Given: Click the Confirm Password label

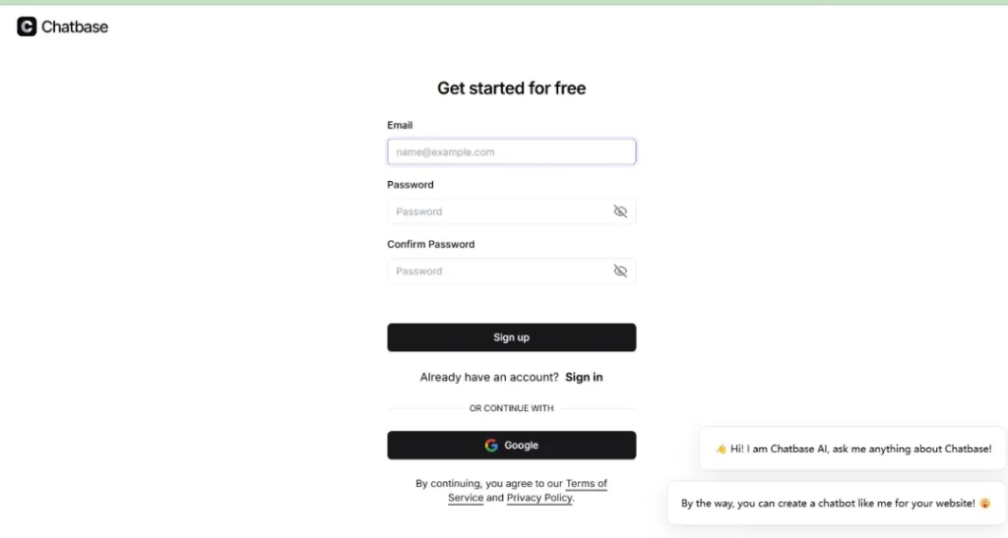Looking at the screenshot, I should [431, 244].
